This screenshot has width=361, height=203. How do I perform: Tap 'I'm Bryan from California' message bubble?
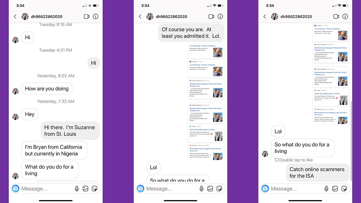55,150
